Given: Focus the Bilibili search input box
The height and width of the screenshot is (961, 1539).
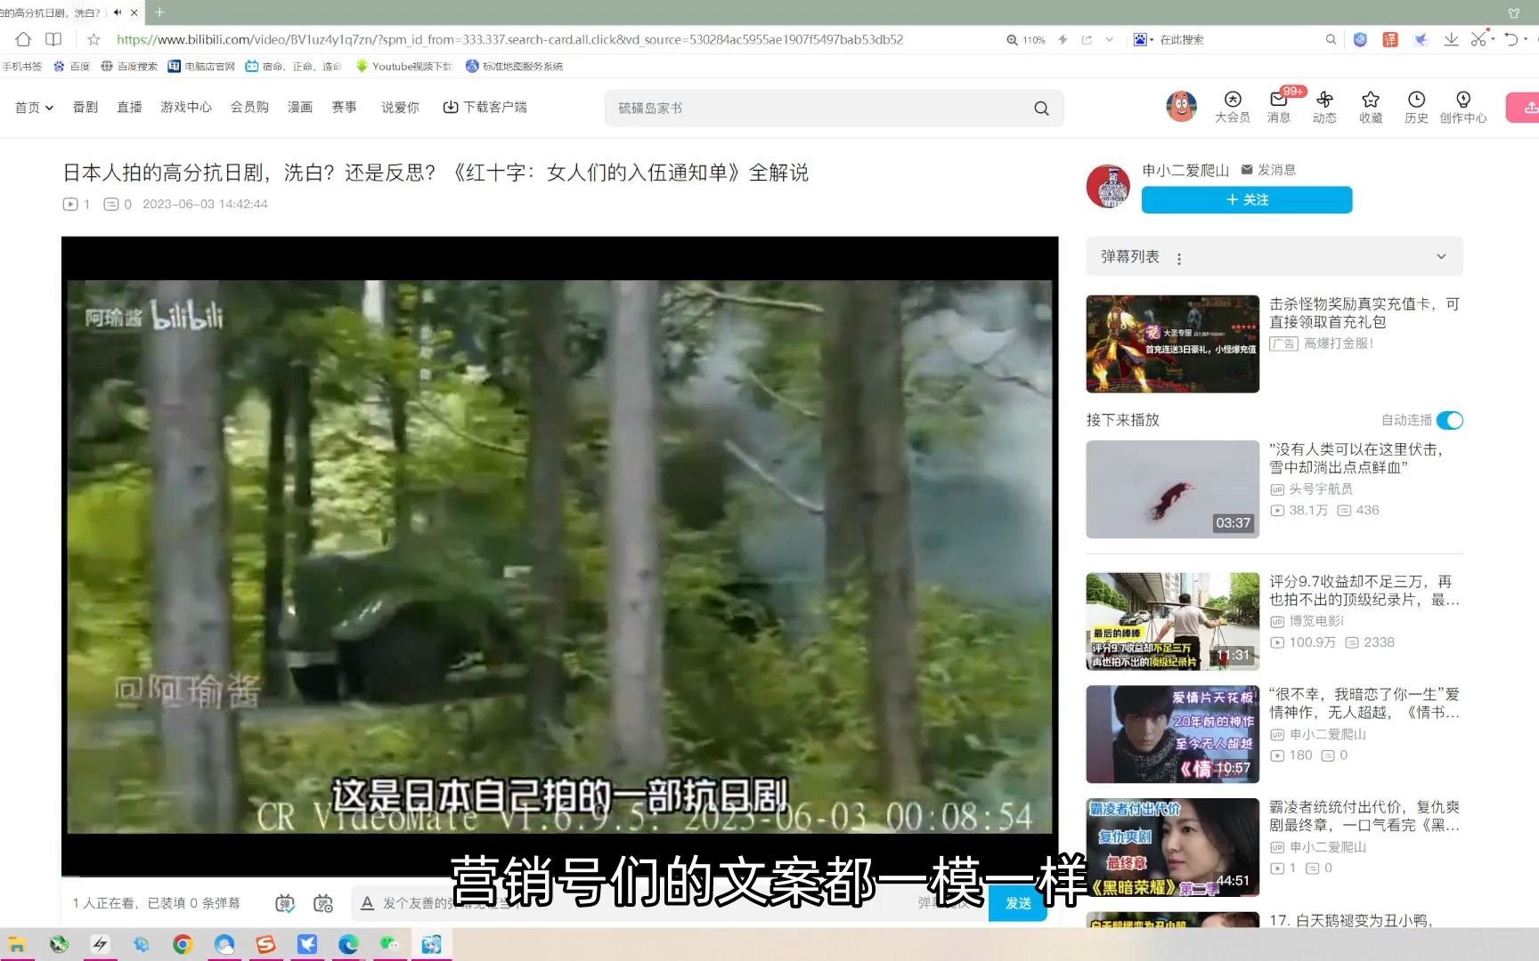Looking at the screenshot, I should pos(819,108).
